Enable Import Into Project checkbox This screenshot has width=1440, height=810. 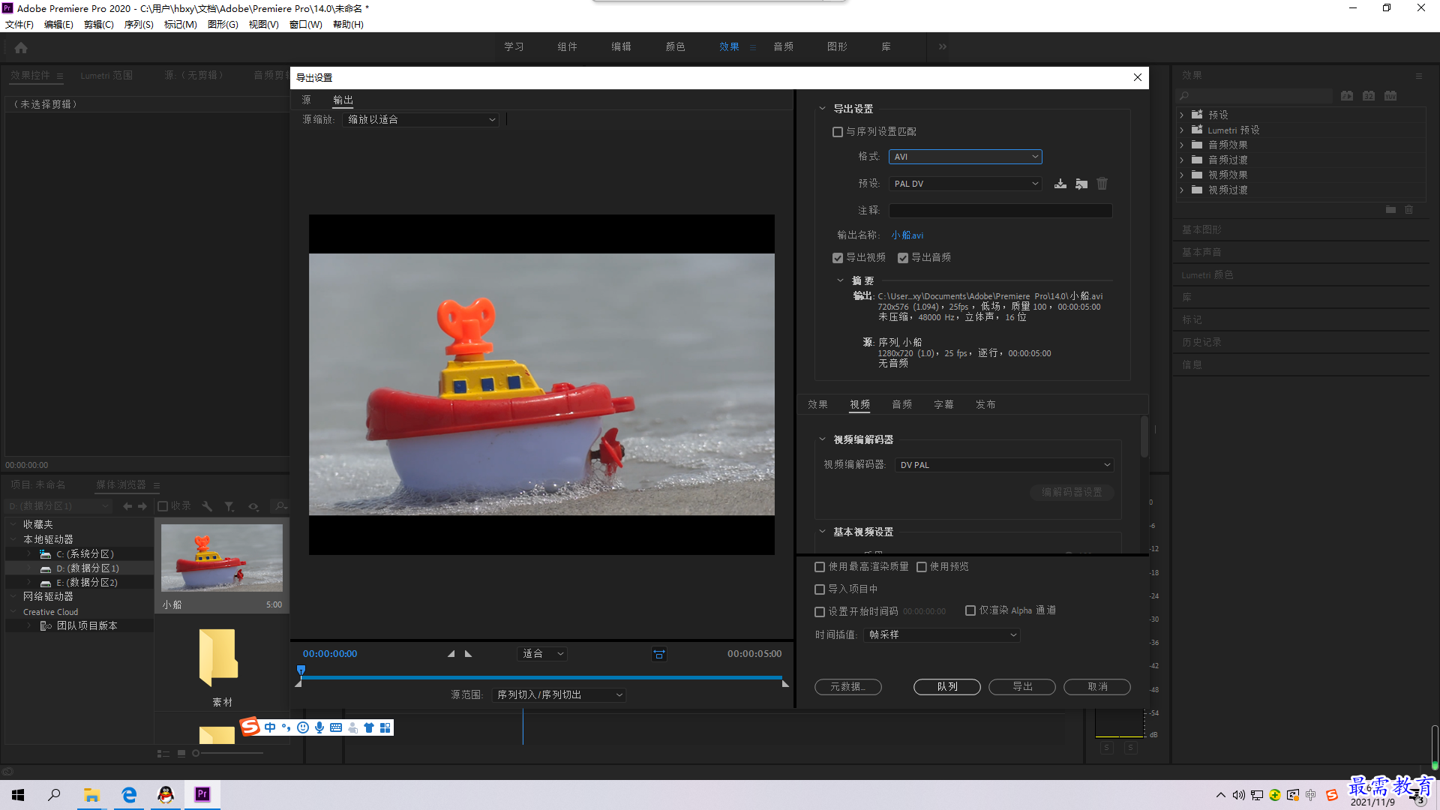[820, 589]
